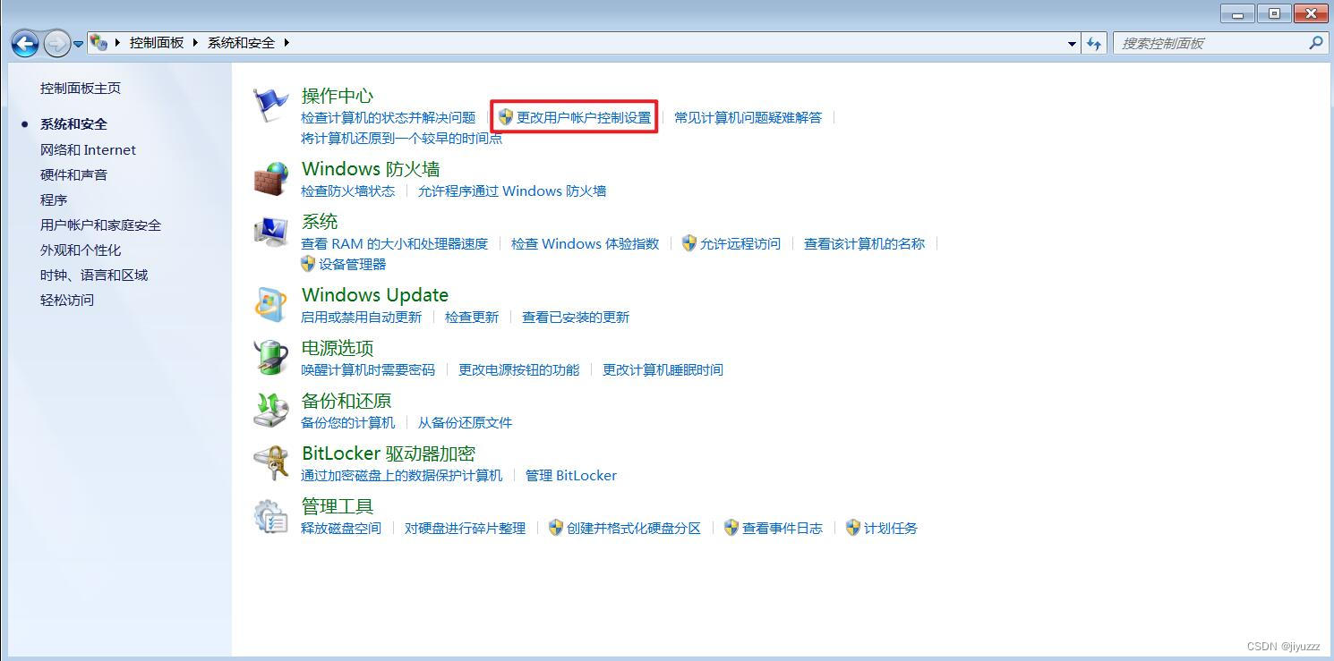The image size is (1334, 661).
Task: Click the forward navigation arrow button
Action: coord(56,43)
